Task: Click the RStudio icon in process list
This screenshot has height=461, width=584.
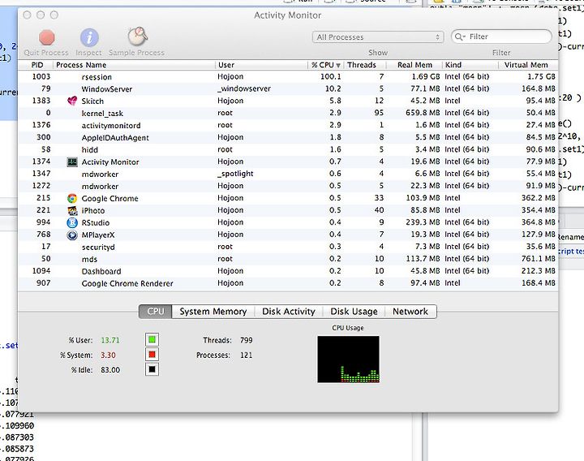Action: click(72, 223)
